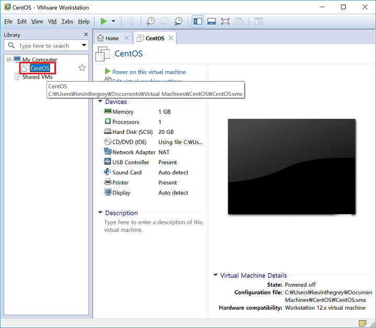Open the Edit menu
Viewport: 376px width, 328px height.
22,21
